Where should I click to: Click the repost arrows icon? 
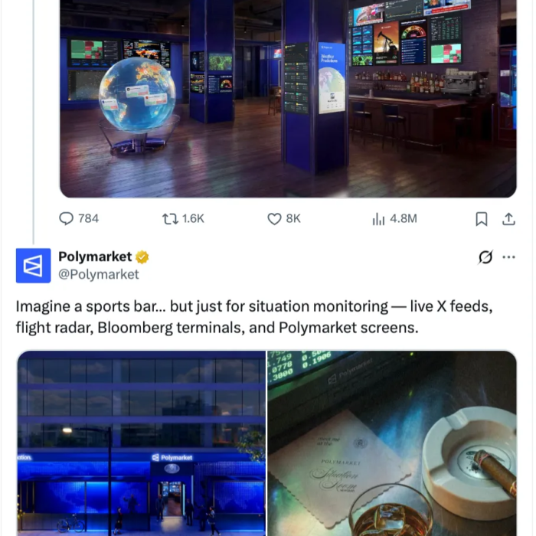tap(170, 219)
